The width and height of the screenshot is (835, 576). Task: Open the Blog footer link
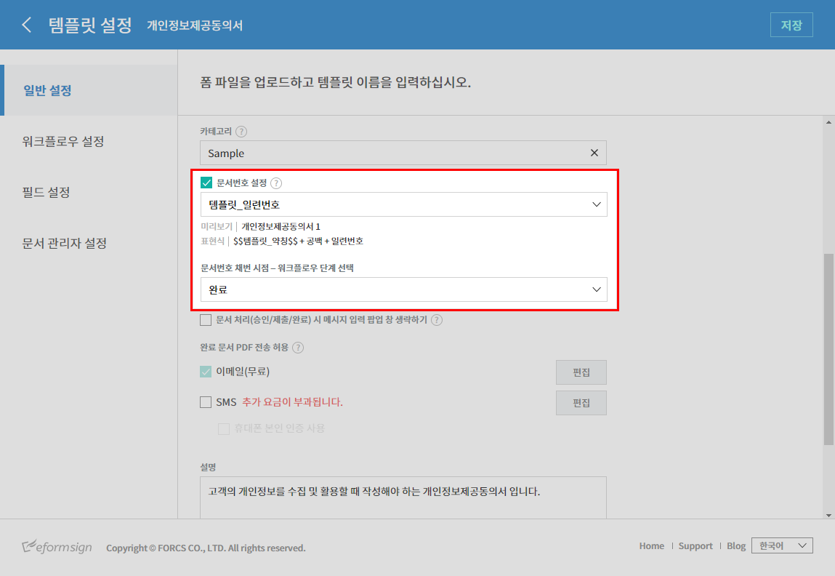[736, 545]
